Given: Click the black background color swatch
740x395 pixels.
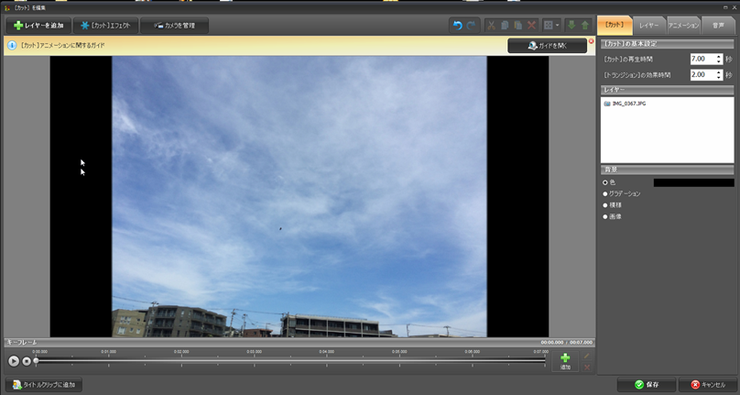Looking at the screenshot, I should coord(692,182).
